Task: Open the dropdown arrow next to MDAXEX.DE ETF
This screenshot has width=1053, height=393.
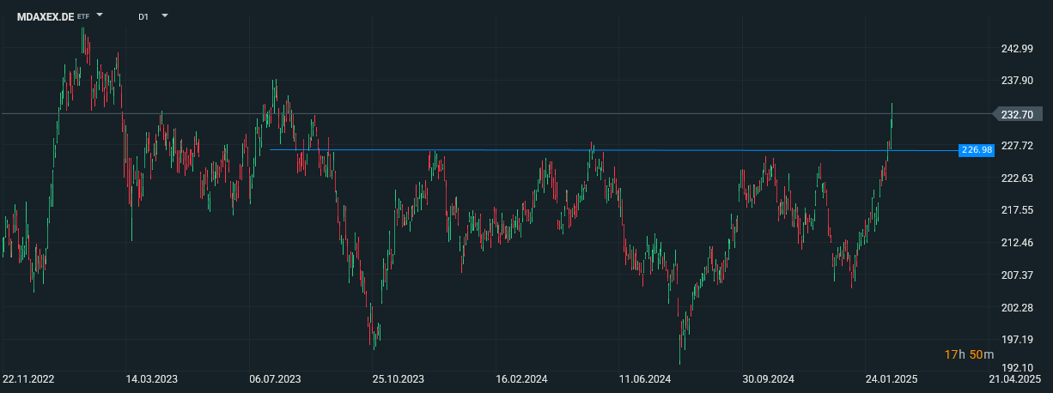Action: click(x=100, y=15)
